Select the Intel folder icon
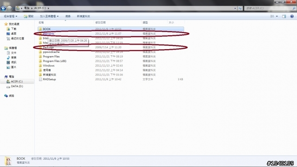The height and width of the screenshot is (167, 297). pos(40,38)
